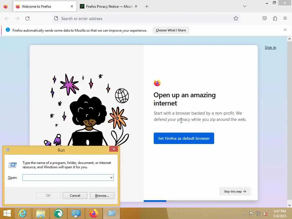Minimize the Firefox window

(x=267, y=3)
